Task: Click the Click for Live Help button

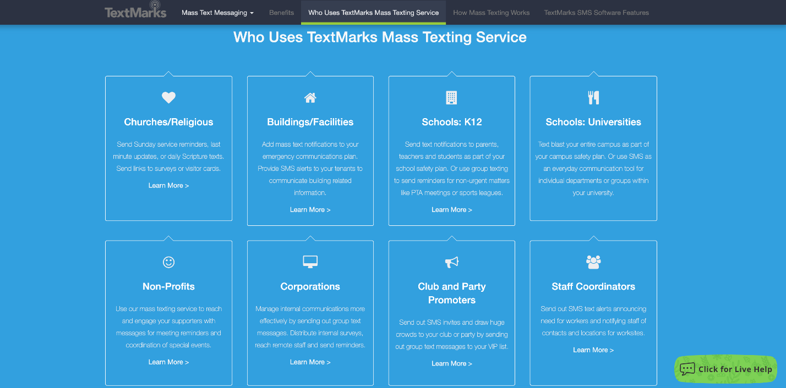Action: 725,369
